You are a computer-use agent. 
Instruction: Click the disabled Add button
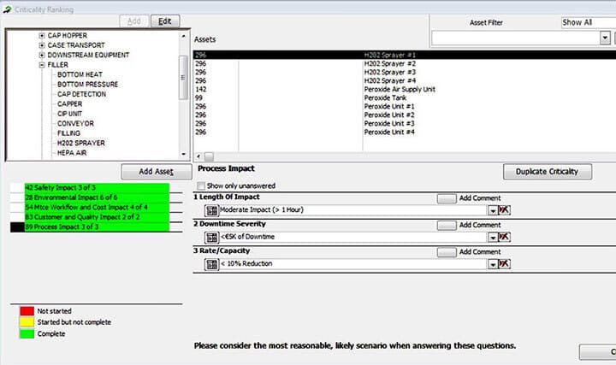(x=134, y=21)
